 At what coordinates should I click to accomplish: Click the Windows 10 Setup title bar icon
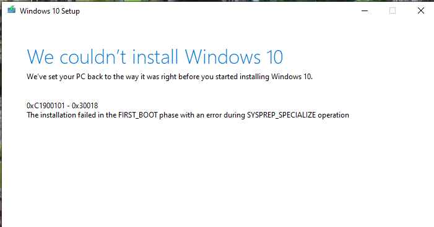[11, 10]
